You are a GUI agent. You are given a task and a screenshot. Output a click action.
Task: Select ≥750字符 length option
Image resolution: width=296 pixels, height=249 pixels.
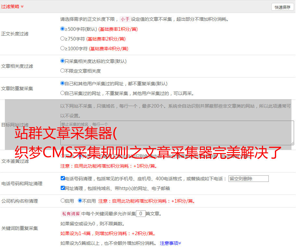tap(62, 39)
